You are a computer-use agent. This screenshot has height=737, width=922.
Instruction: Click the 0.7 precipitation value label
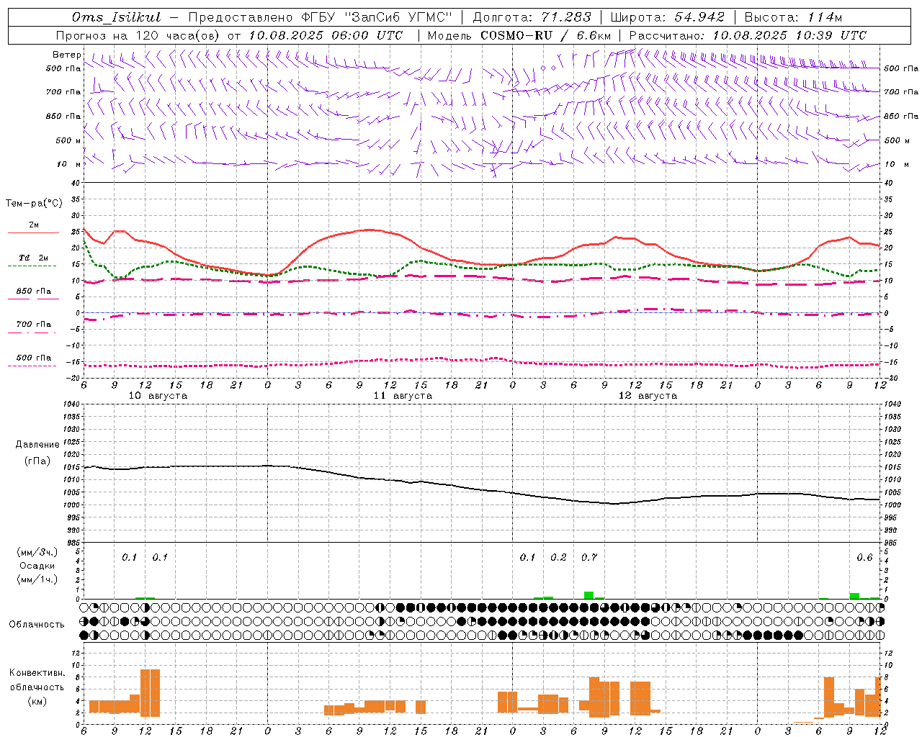[x=588, y=557]
